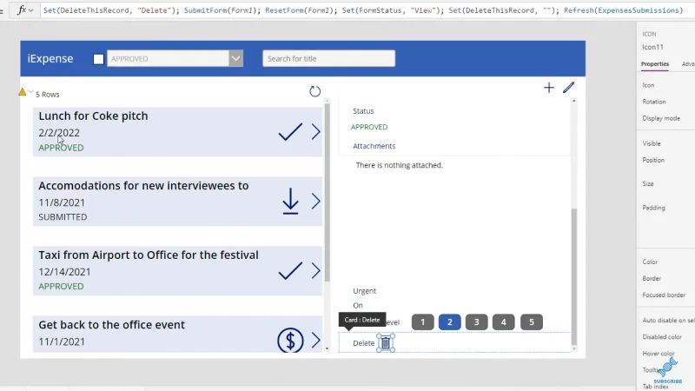Select level button 1
Image resolution: width=695 pixels, height=391 pixels.
click(x=422, y=322)
